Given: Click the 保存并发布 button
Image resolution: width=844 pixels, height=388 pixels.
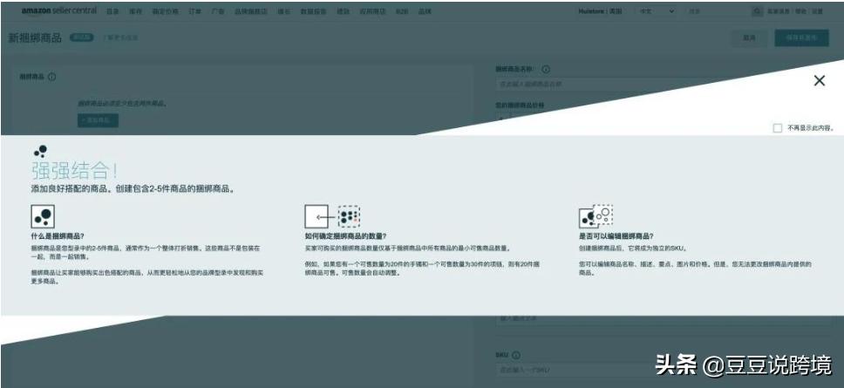Looking at the screenshot, I should [x=801, y=38].
